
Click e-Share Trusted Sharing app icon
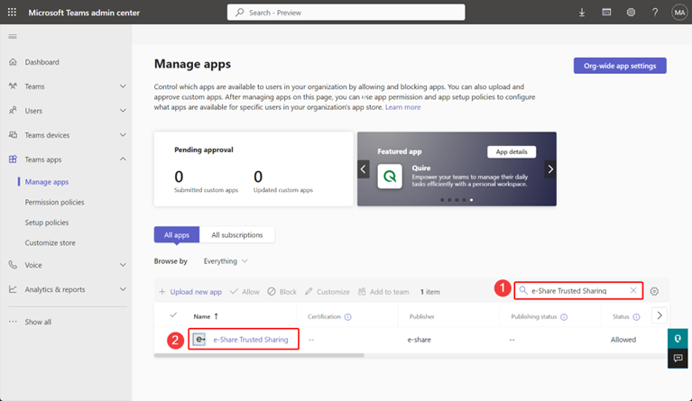[200, 340]
